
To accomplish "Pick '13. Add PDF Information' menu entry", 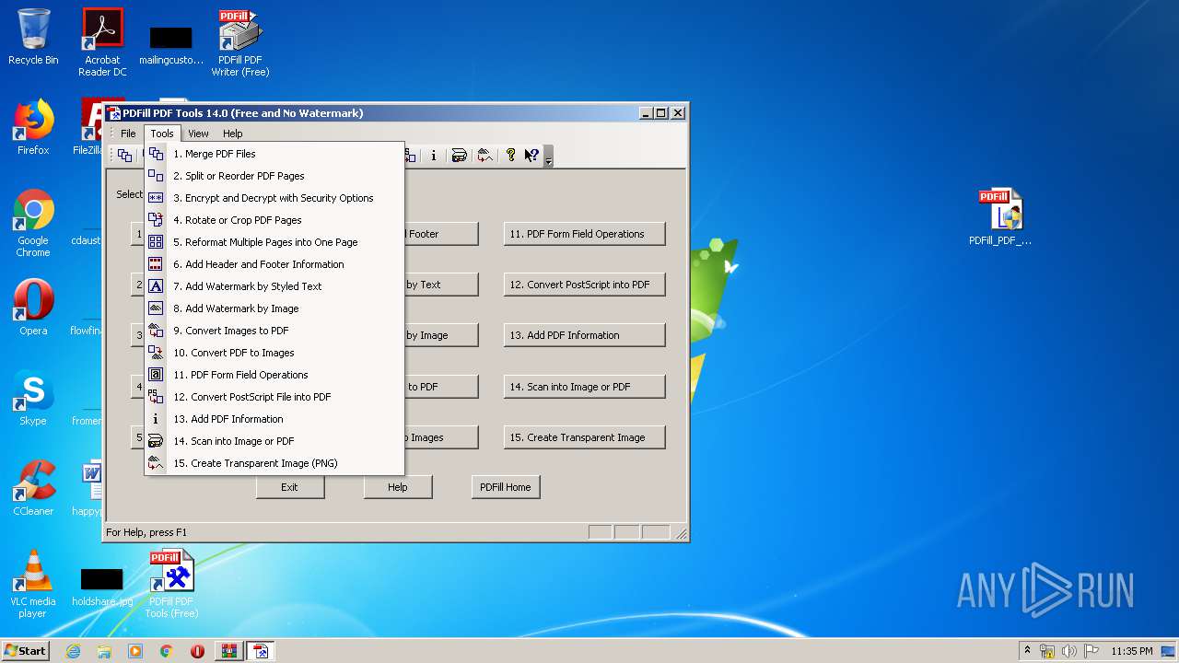I will [x=274, y=419].
